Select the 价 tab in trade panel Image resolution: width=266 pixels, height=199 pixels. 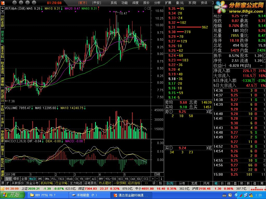(222, 183)
